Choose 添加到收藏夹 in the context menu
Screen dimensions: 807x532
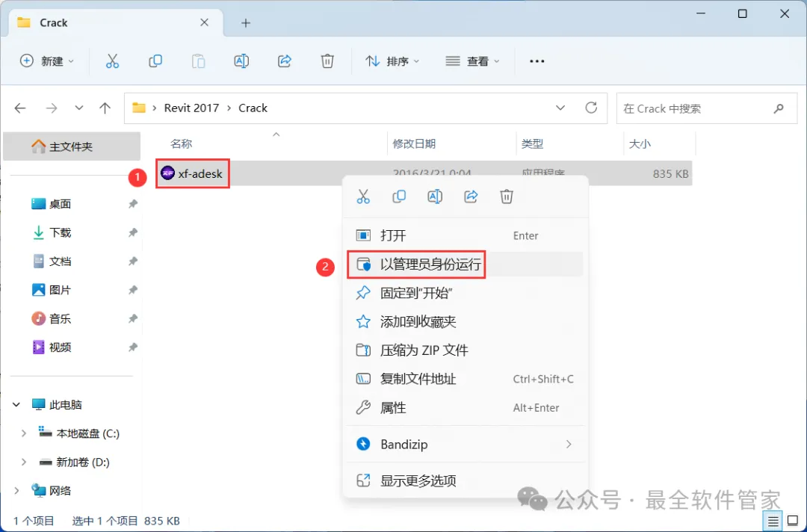point(466,322)
